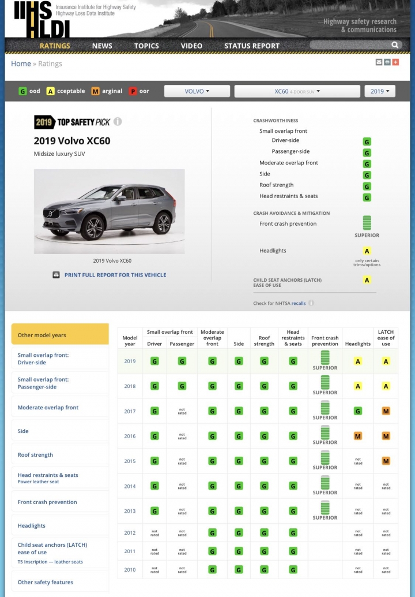This screenshot has width=415, height=597.
Task: Click the email share icon
Action: pos(379,62)
